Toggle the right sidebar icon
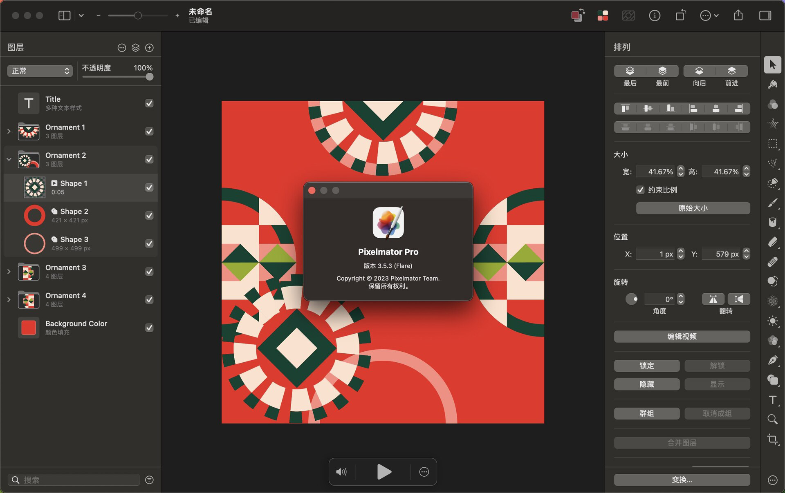This screenshot has width=785, height=493. pyautogui.click(x=765, y=16)
